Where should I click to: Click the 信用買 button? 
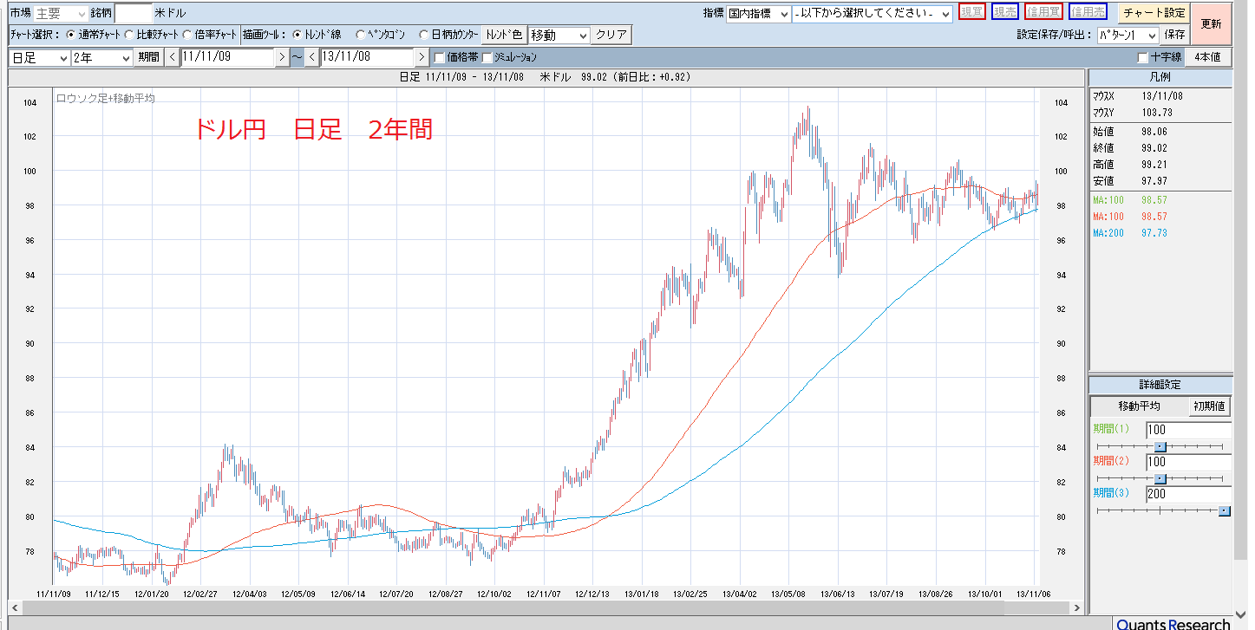point(1043,13)
